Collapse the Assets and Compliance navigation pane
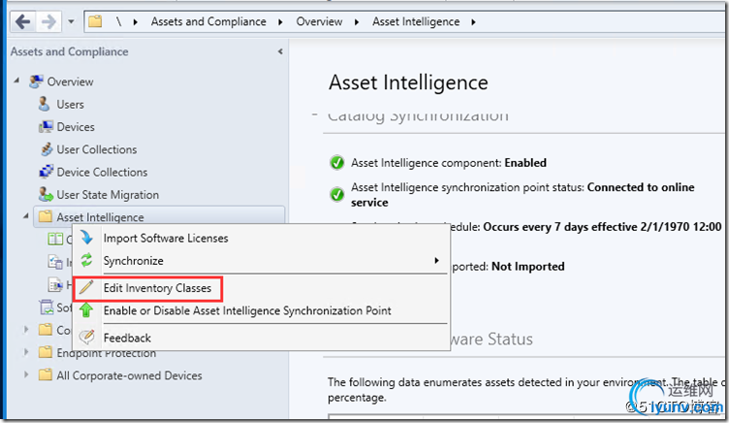Image resolution: width=729 pixels, height=423 pixels. pyautogui.click(x=280, y=51)
